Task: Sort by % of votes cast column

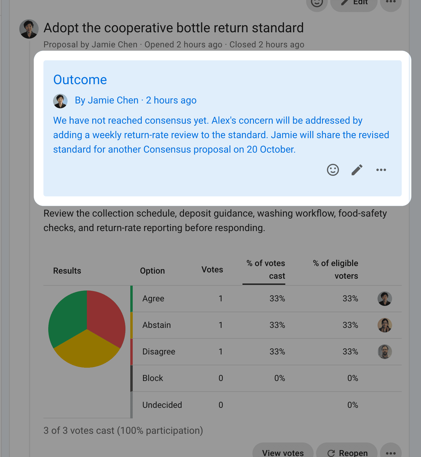Action: (x=265, y=270)
